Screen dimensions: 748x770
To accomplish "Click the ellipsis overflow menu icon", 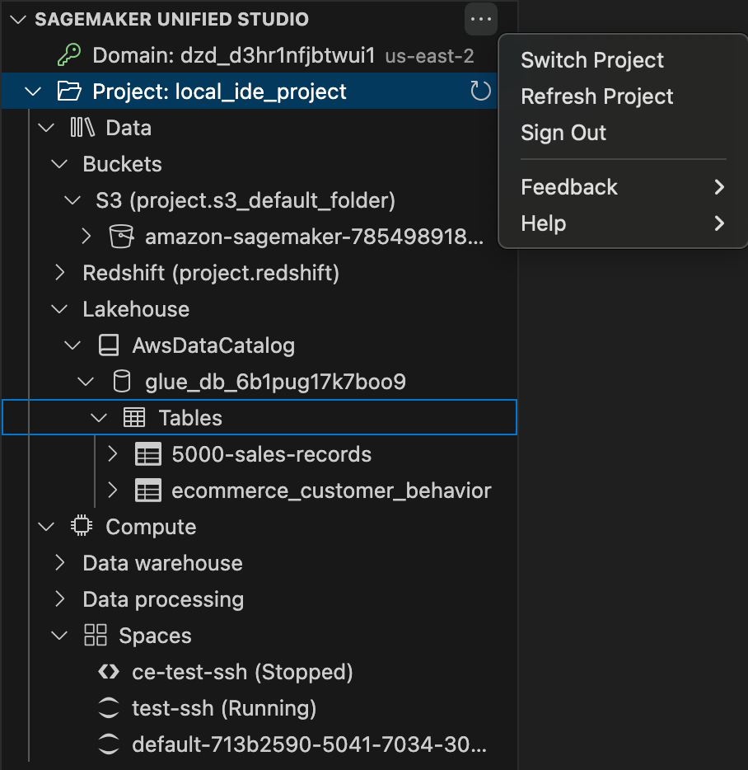I will click(480, 19).
